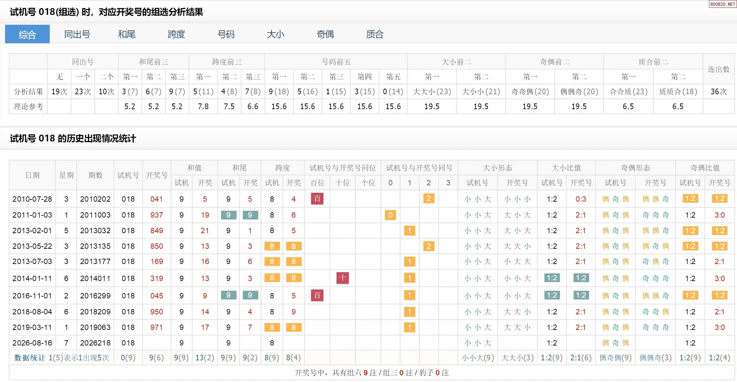The width and height of the screenshot is (737, 382).
Task: Select the 23次 analysis result
Action: [83, 92]
